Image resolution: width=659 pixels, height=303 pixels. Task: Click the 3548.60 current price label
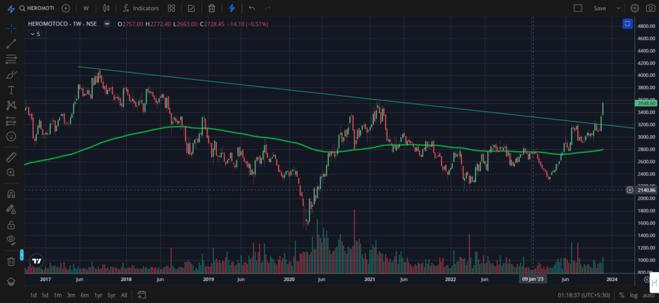click(646, 103)
